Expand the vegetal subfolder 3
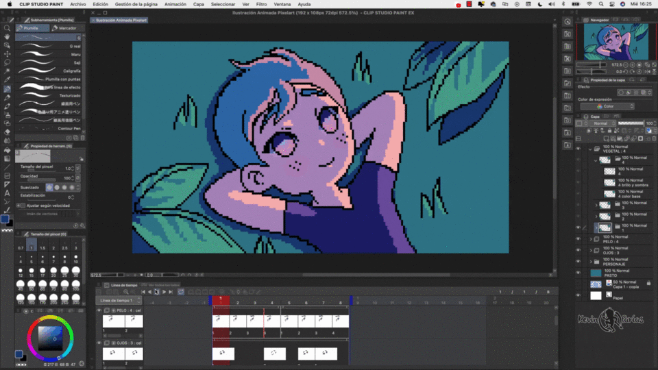Image resolution: width=658 pixels, height=370 pixels. [596, 205]
